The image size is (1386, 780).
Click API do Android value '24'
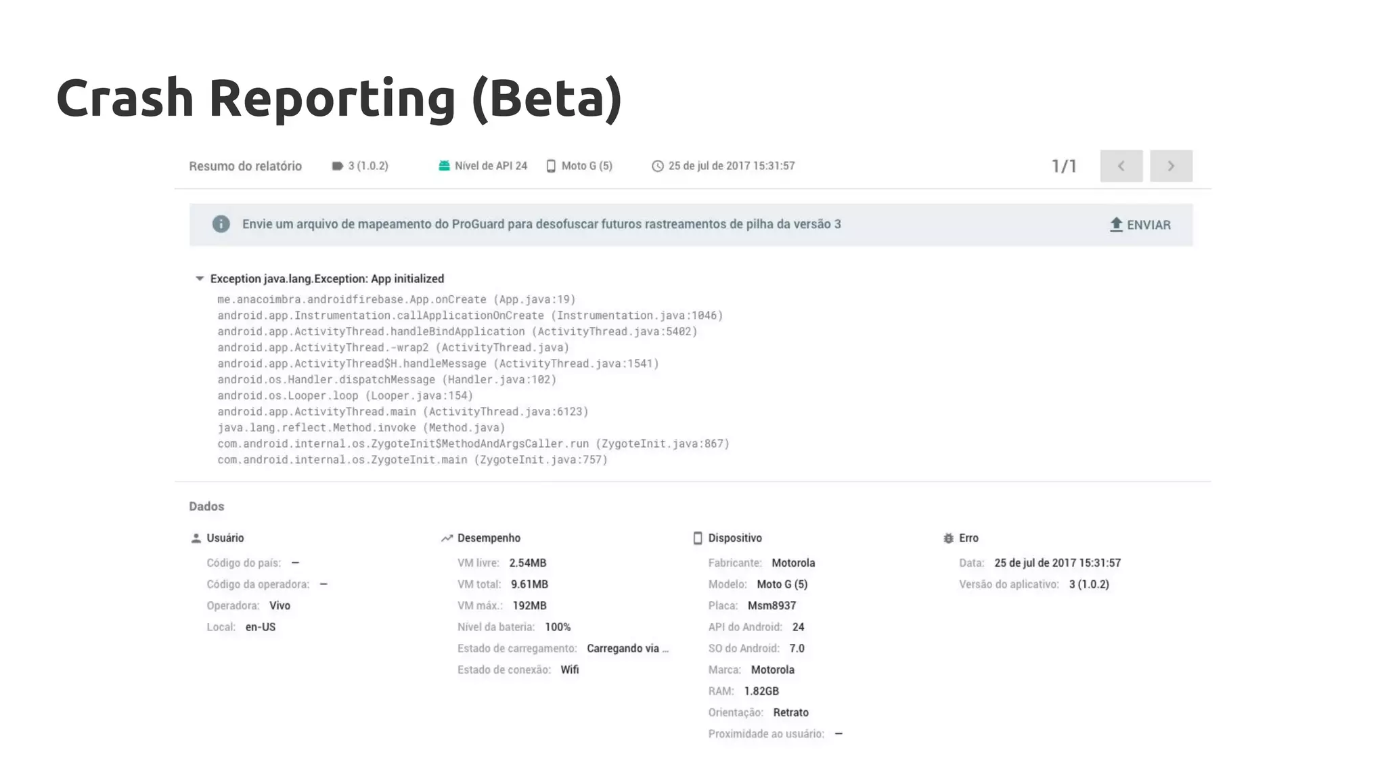799,627
